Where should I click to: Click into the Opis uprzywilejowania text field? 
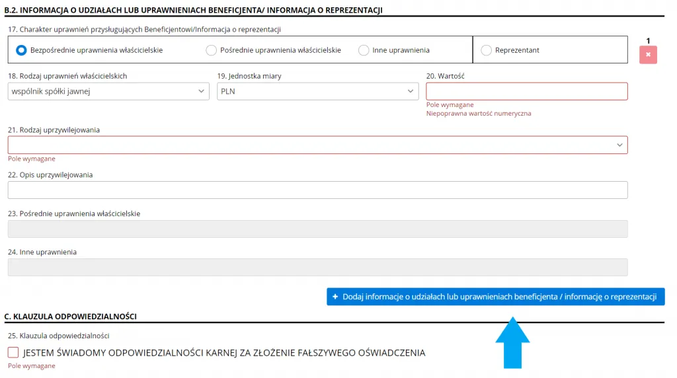click(x=317, y=190)
